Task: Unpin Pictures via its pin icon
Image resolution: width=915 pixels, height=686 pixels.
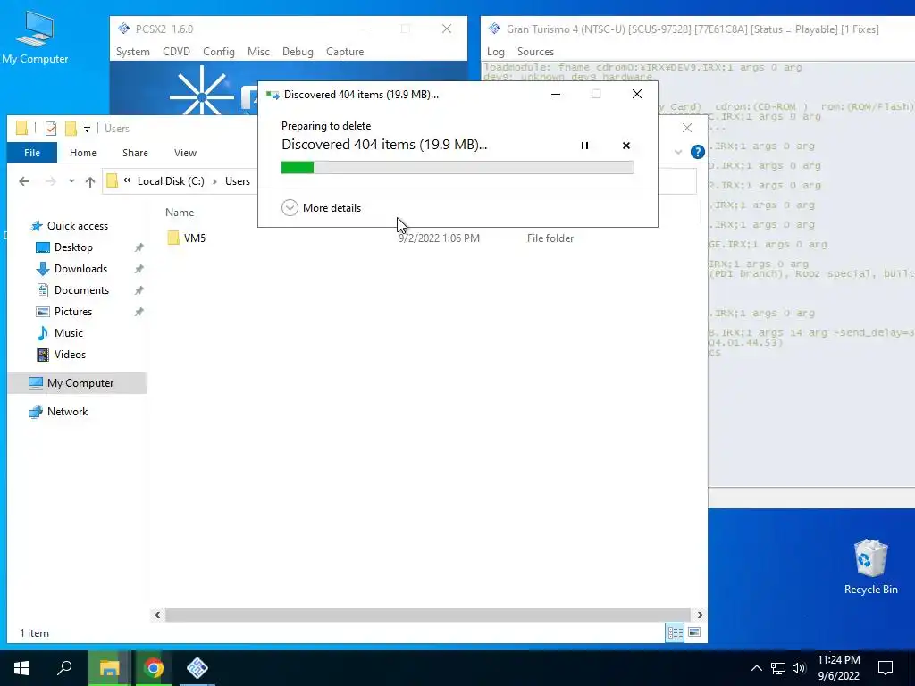Action: (139, 312)
